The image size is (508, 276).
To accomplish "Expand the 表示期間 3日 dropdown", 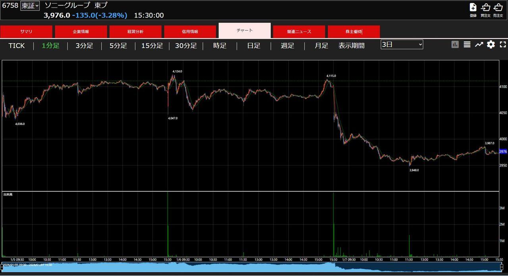I will click(402, 44).
